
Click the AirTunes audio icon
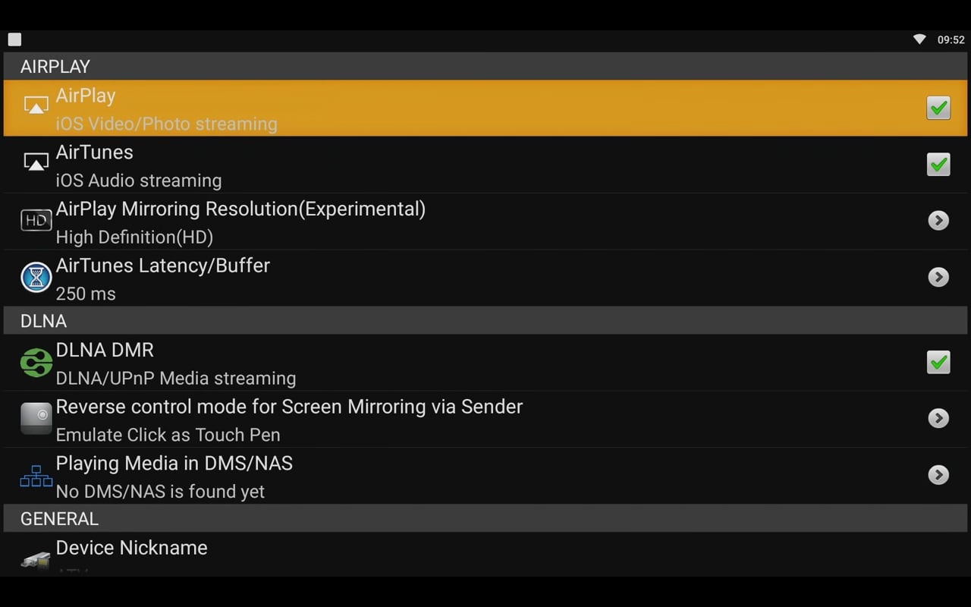coord(36,161)
